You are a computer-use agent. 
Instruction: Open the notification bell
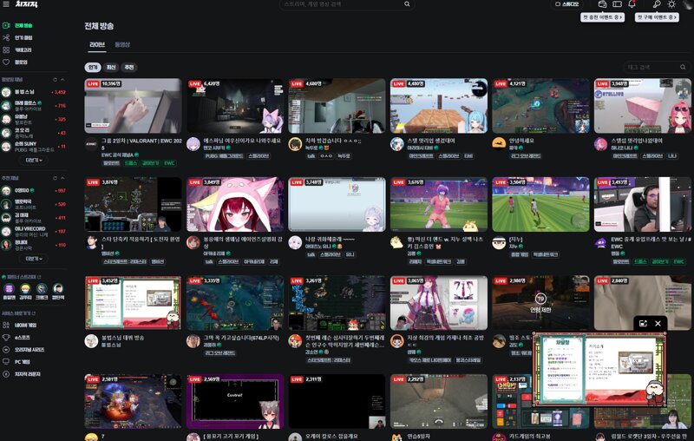click(632, 4)
